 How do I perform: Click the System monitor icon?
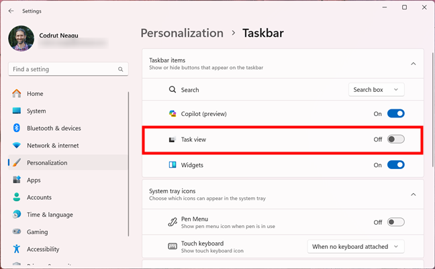(17, 111)
